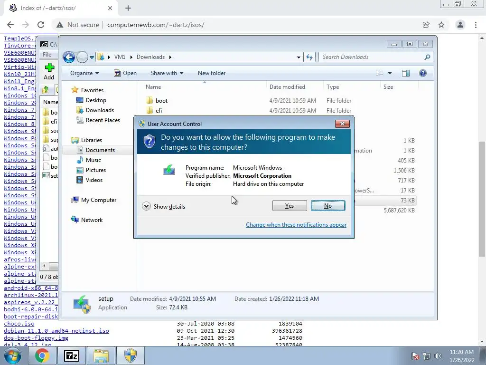The width and height of the screenshot is (486, 365).
Task: Expand the Downloads breadcrumb arrow
Action: (x=170, y=57)
